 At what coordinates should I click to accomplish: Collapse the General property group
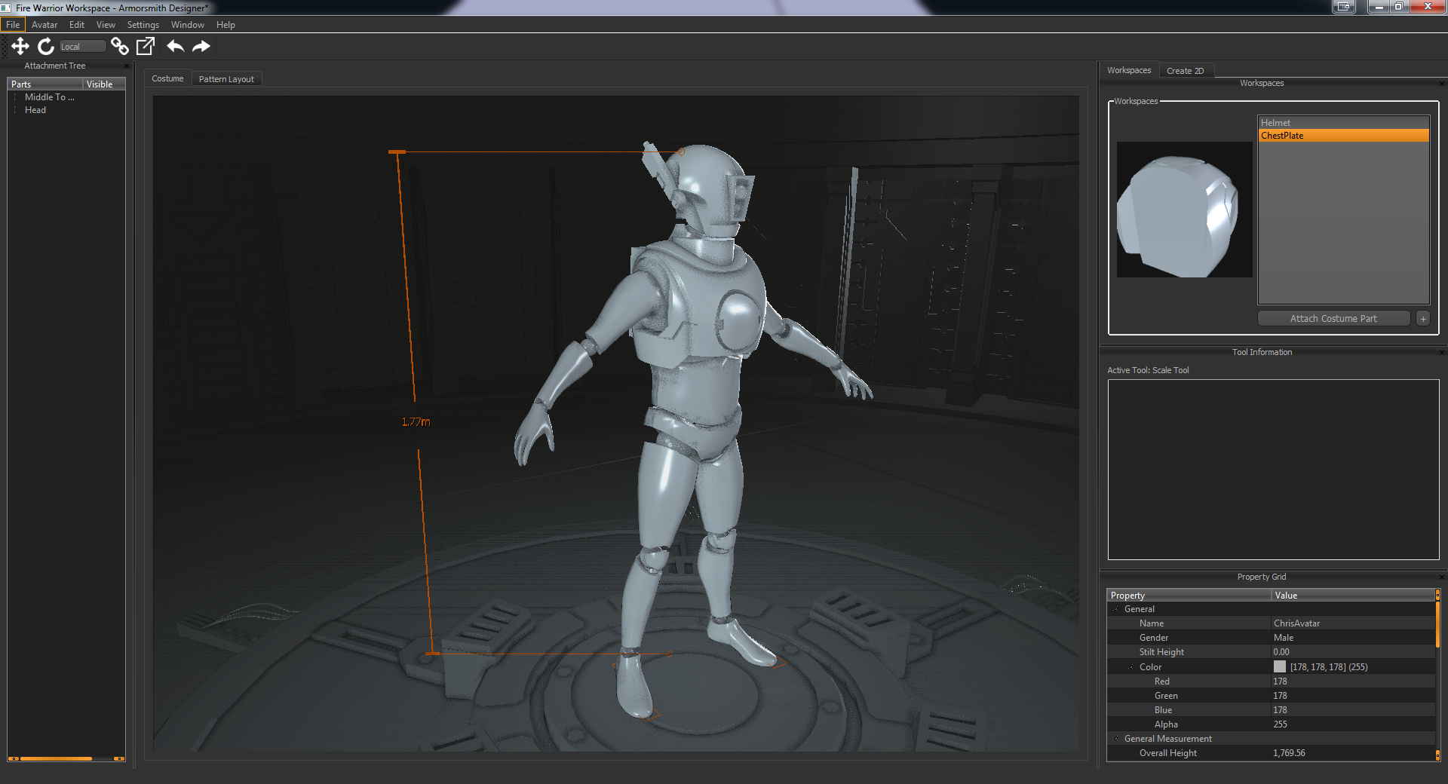1116,609
